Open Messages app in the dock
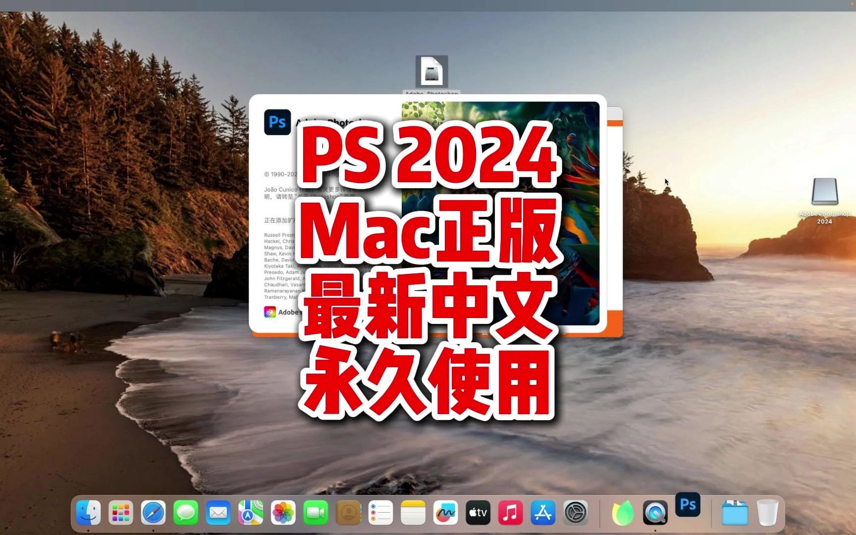 coord(186,513)
